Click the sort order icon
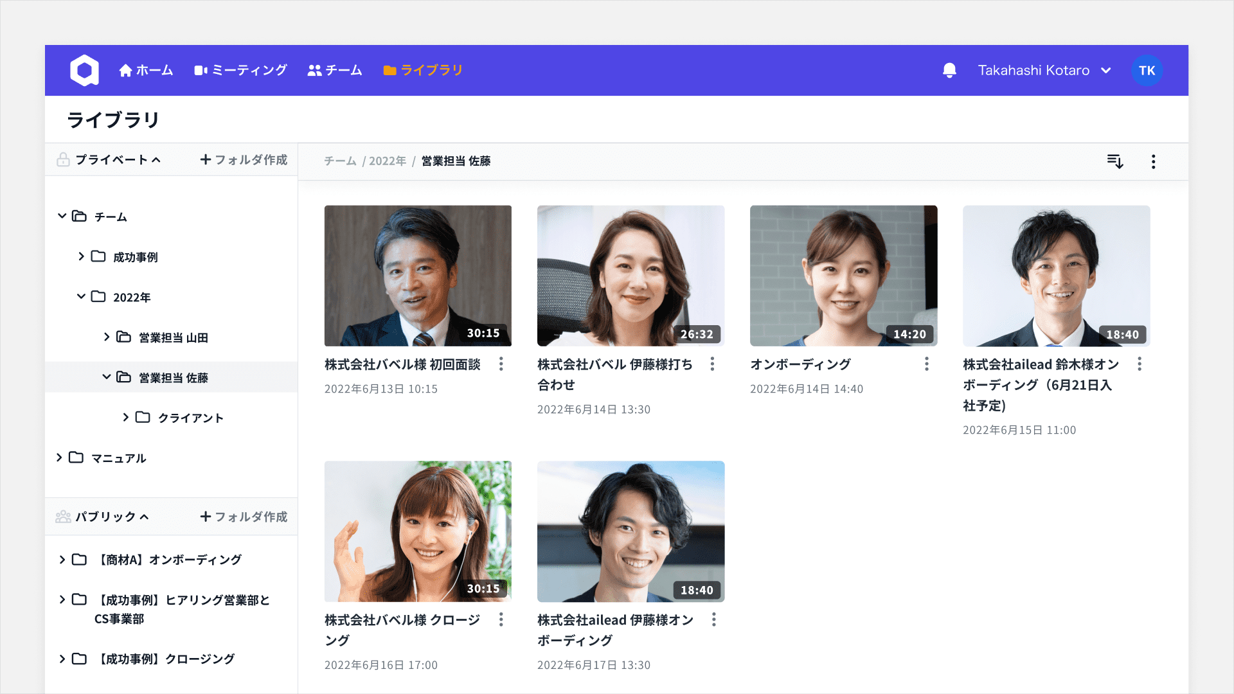The height and width of the screenshot is (694, 1234). click(1115, 161)
